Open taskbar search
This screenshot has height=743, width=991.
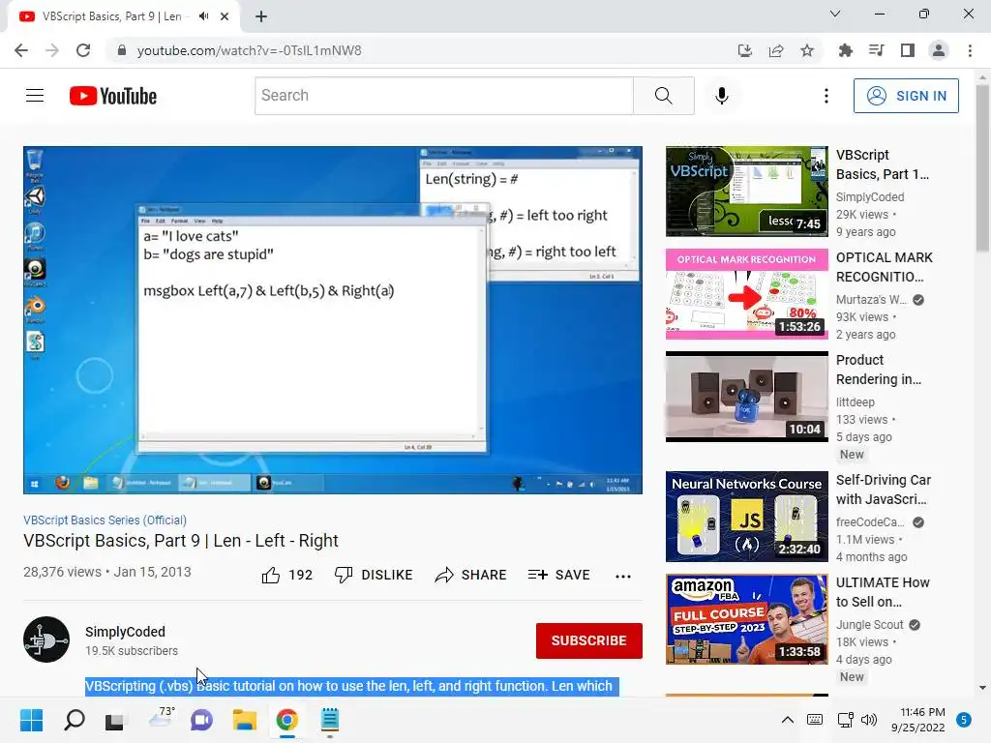[x=74, y=720]
